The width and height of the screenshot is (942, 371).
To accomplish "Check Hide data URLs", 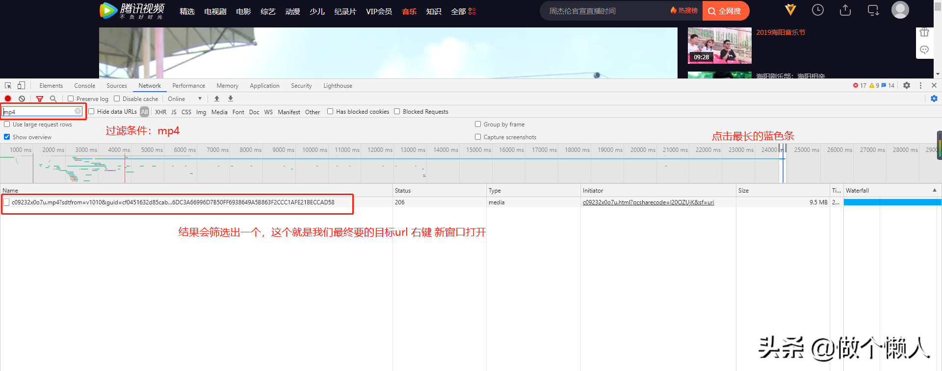I will click(91, 111).
